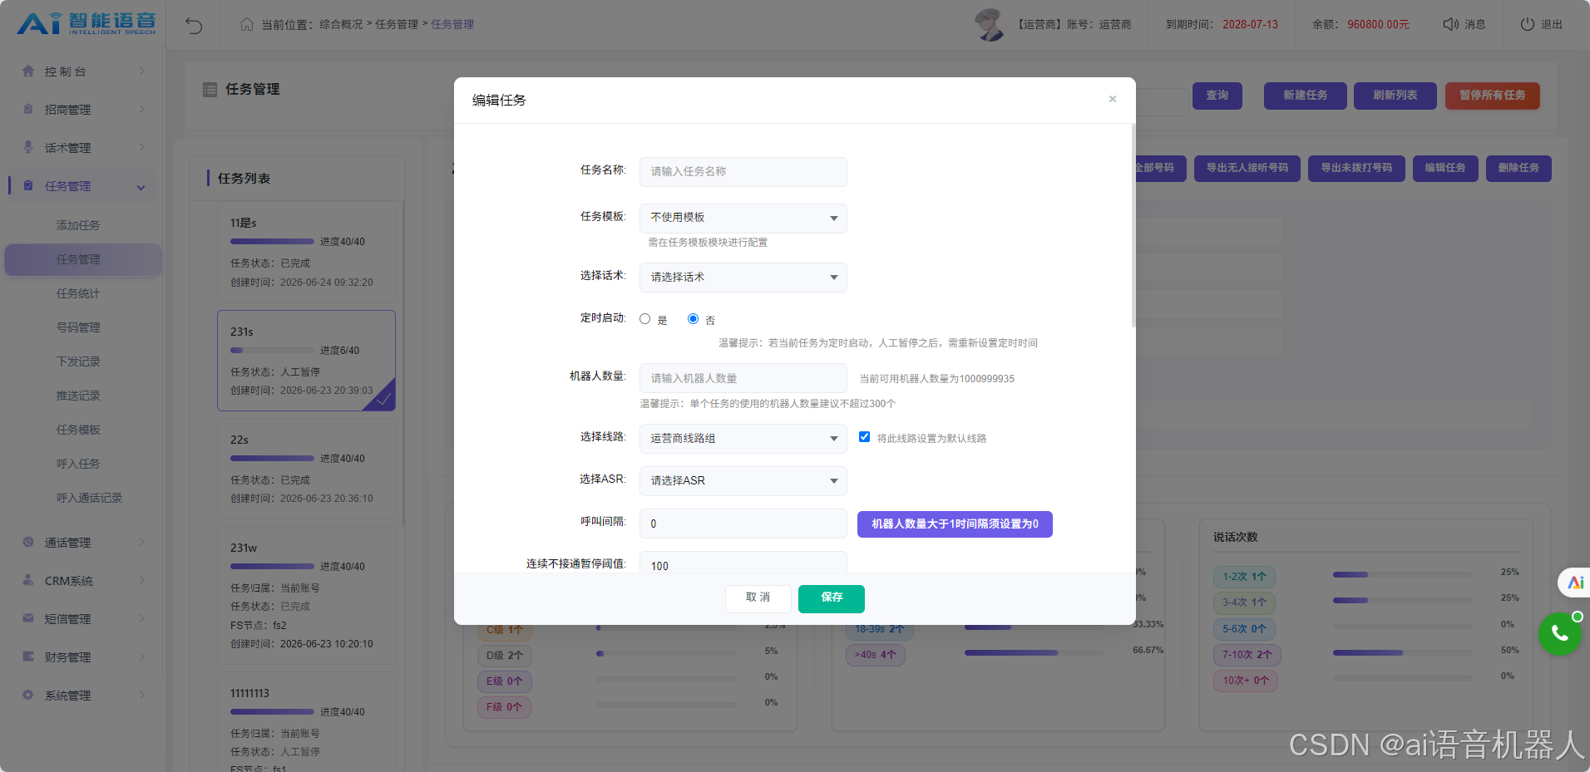Click the 呼叫间隔 input field
The height and width of the screenshot is (772, 1590).
point(743,524)
